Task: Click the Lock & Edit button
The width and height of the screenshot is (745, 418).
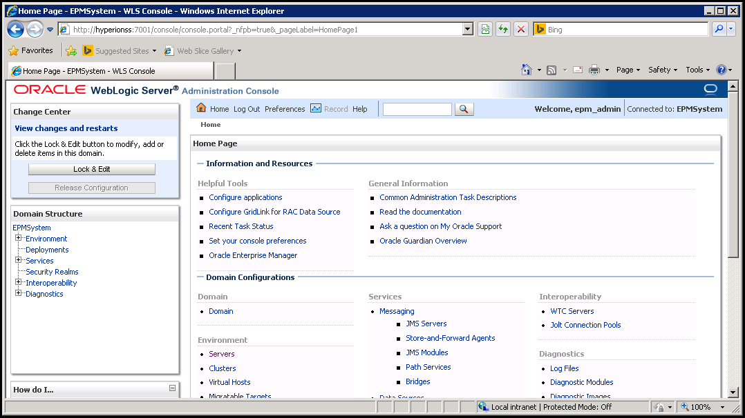Action: (x=92, y=170)
